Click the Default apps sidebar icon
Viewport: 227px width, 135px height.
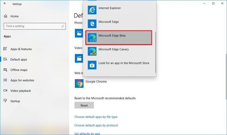click(5, 59)
